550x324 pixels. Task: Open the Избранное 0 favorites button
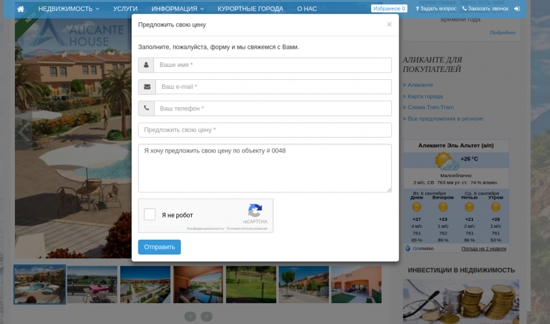[x=389, y=9]
